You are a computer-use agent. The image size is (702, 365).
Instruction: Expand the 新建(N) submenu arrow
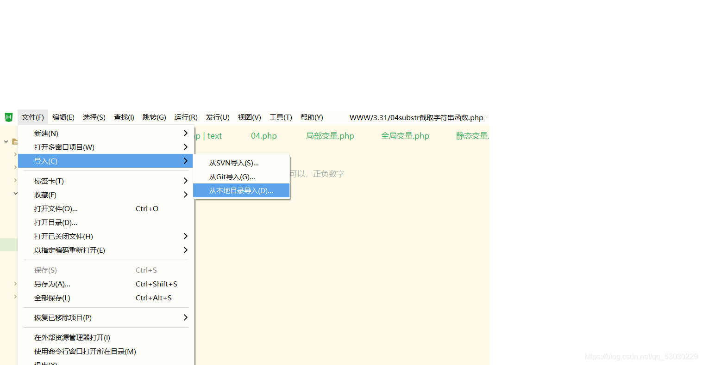click(185, 133)
